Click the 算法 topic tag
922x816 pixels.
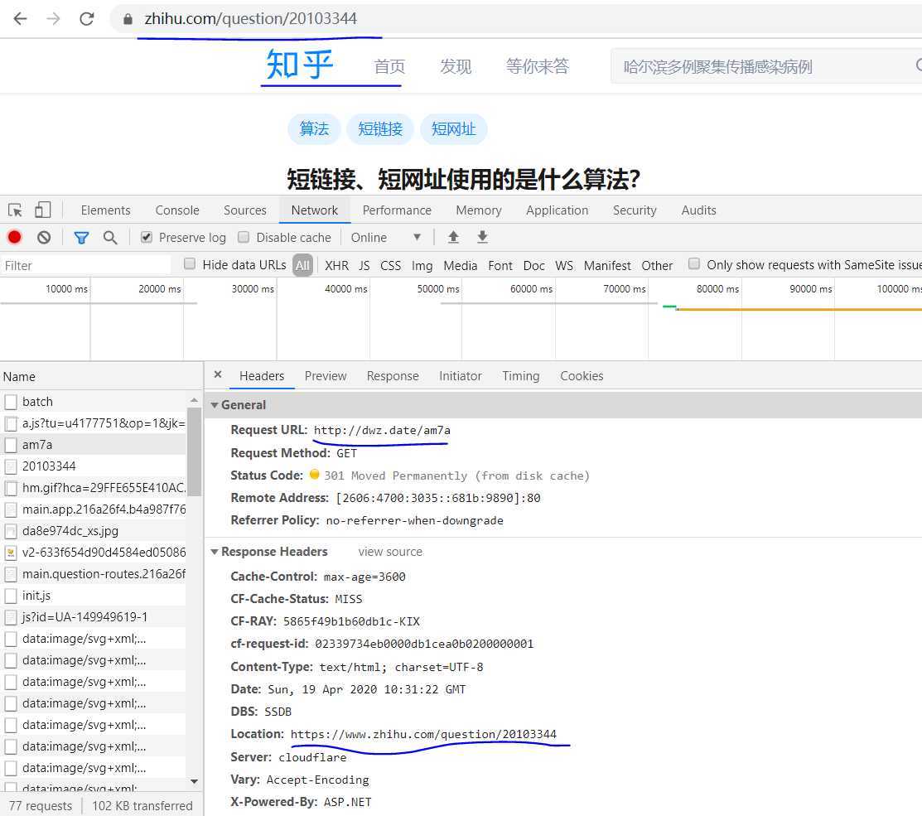coord(314,128)
